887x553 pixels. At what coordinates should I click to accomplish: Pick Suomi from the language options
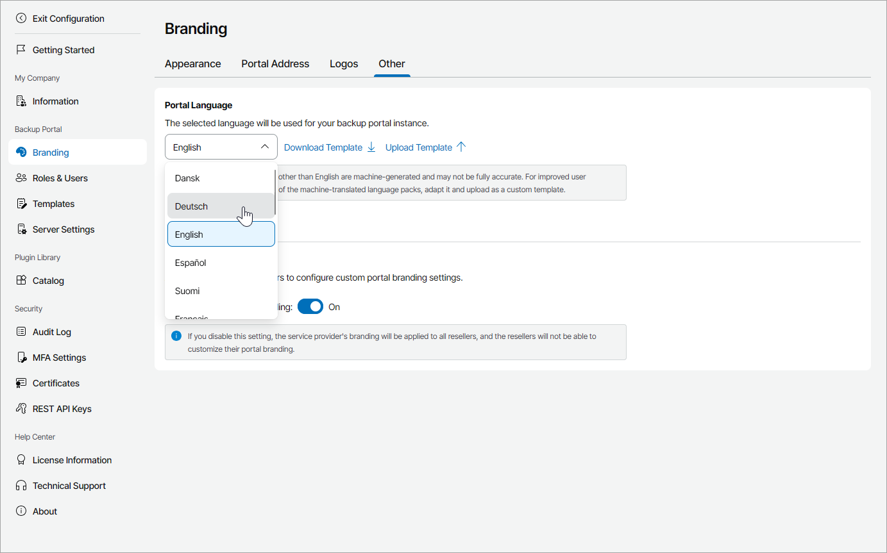coord(187,291)
